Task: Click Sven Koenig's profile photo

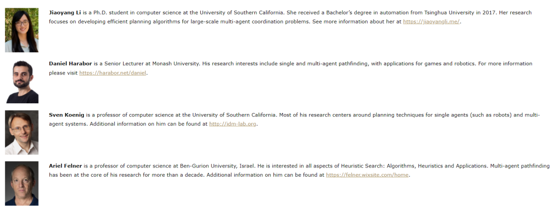Action: [22, 133]
